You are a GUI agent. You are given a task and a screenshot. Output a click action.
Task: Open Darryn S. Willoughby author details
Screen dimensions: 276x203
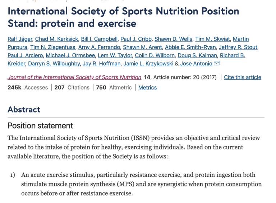(54, 64)
